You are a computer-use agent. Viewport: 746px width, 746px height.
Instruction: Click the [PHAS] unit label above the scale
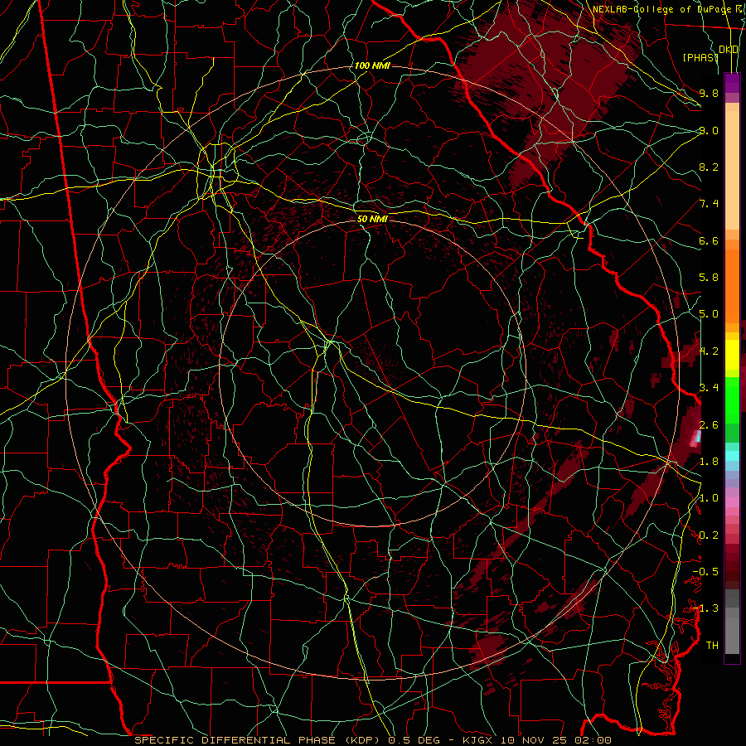point(700,57)
